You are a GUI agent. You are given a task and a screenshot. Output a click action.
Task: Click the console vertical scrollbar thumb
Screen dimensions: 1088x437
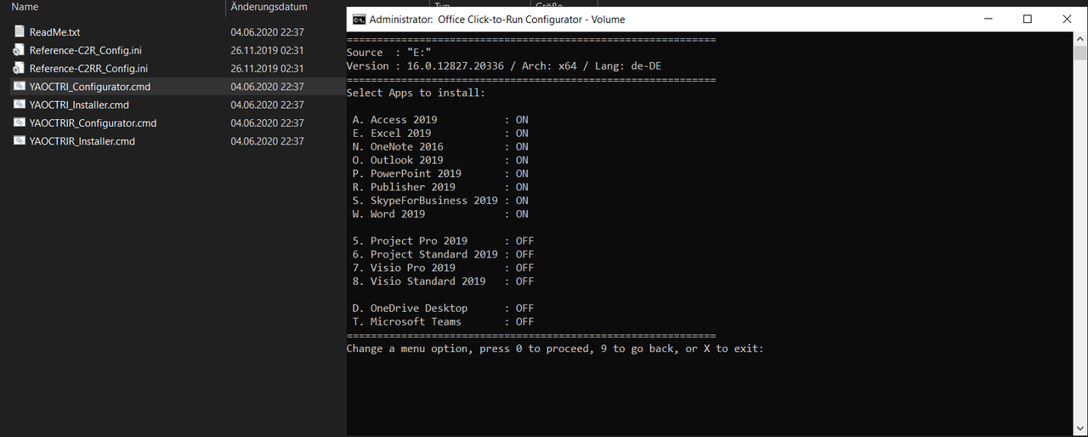[x=1080, y=54]
